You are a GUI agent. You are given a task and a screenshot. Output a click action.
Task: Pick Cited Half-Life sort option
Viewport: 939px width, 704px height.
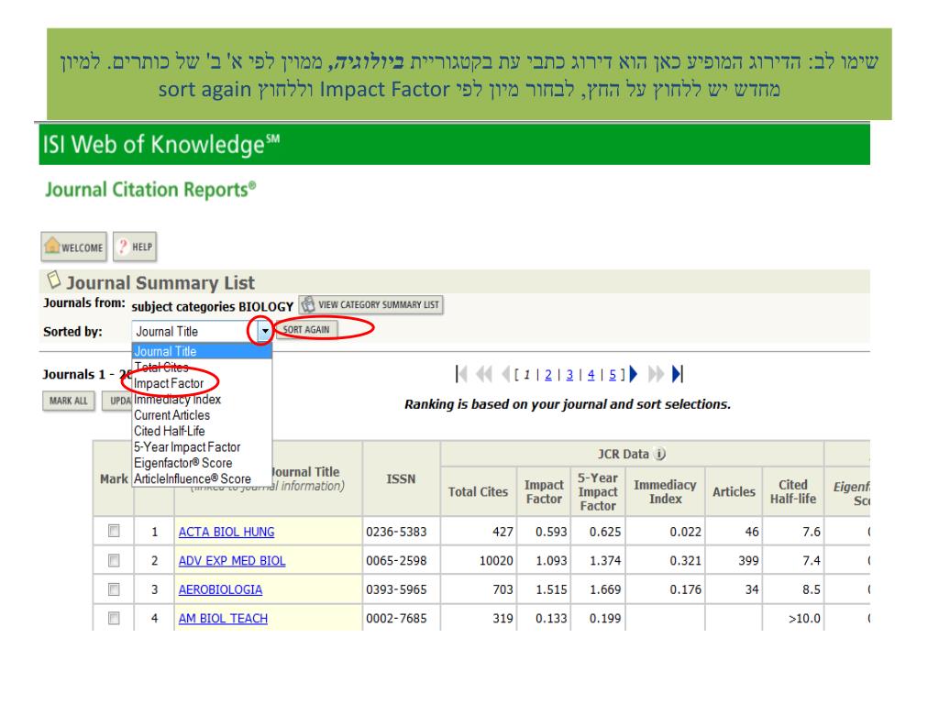coord(202,431)
